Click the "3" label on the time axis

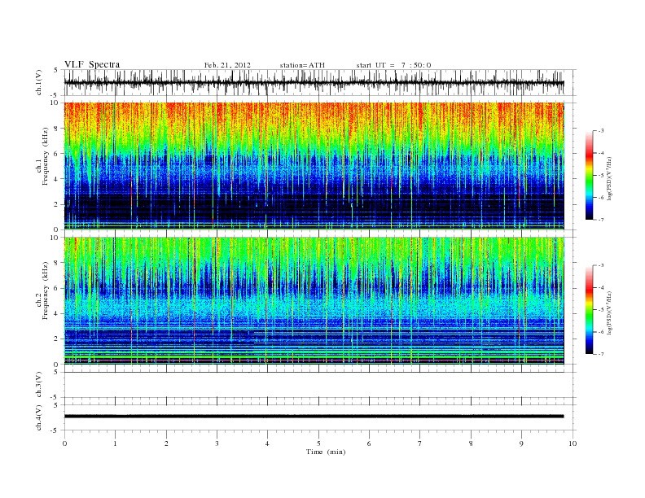click(217, 443)
